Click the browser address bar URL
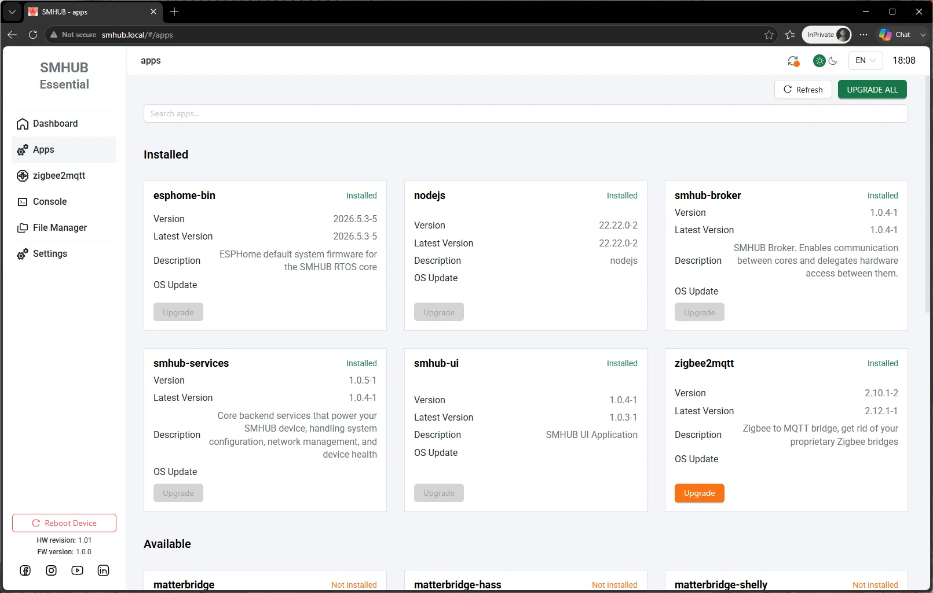 137,35
